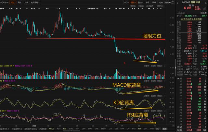Select BOLL indicator tab
The width and height of the screenshot is (208, 132).
click(x=71, y=129)
